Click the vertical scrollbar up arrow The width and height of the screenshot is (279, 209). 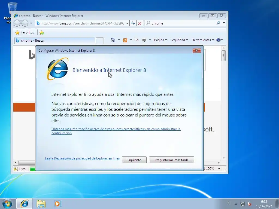point(224,48)
